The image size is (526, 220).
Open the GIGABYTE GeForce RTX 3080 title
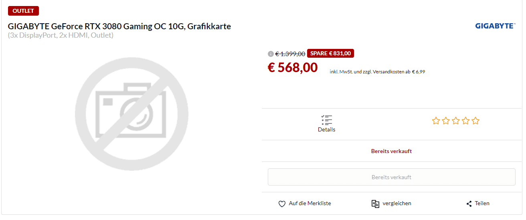pos(119,26)
